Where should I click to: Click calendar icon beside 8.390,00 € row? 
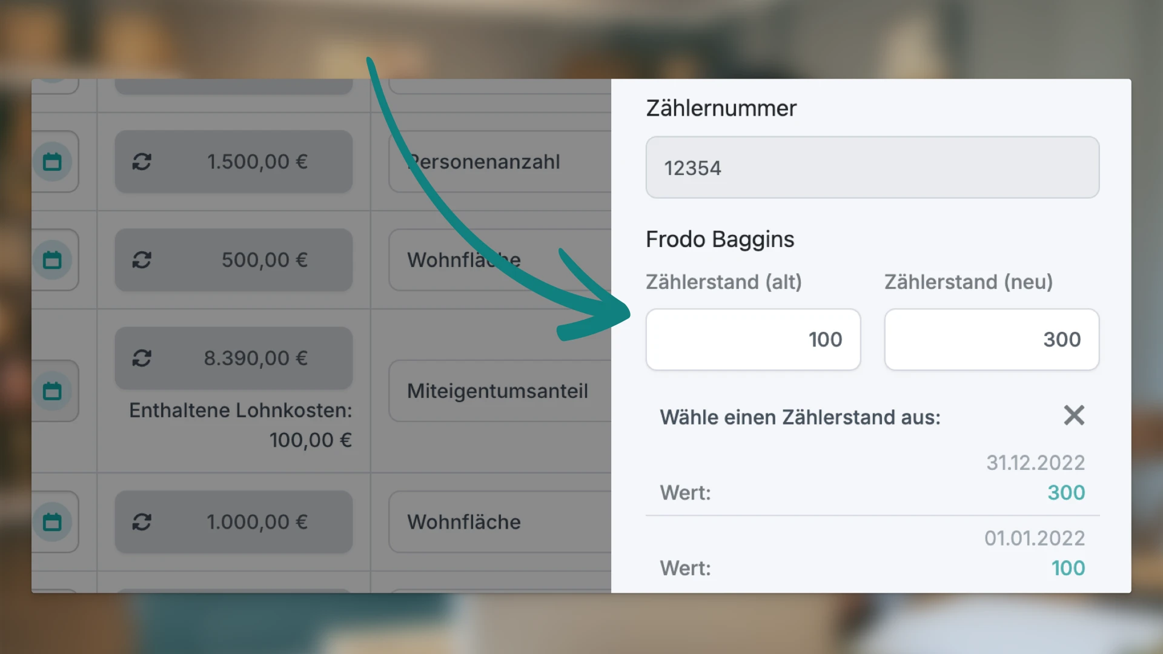pos(52,391)
